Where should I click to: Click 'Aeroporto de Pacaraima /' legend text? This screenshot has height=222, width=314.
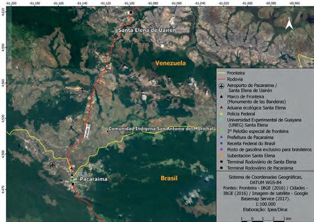click(x=252, y=85)
